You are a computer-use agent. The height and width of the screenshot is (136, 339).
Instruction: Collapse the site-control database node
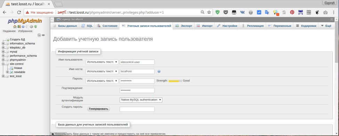[x=3, y=64]
